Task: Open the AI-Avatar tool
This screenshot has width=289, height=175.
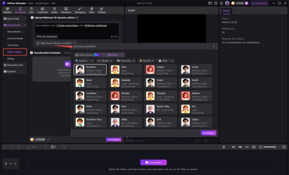Action: [20, 10]
